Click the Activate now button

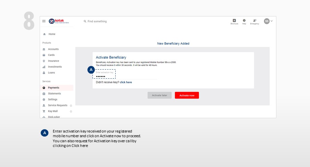pos(187,95)
